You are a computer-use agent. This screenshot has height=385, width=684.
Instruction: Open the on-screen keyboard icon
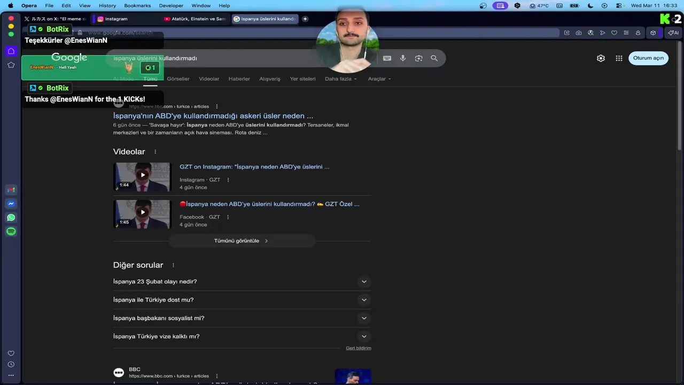387,58
